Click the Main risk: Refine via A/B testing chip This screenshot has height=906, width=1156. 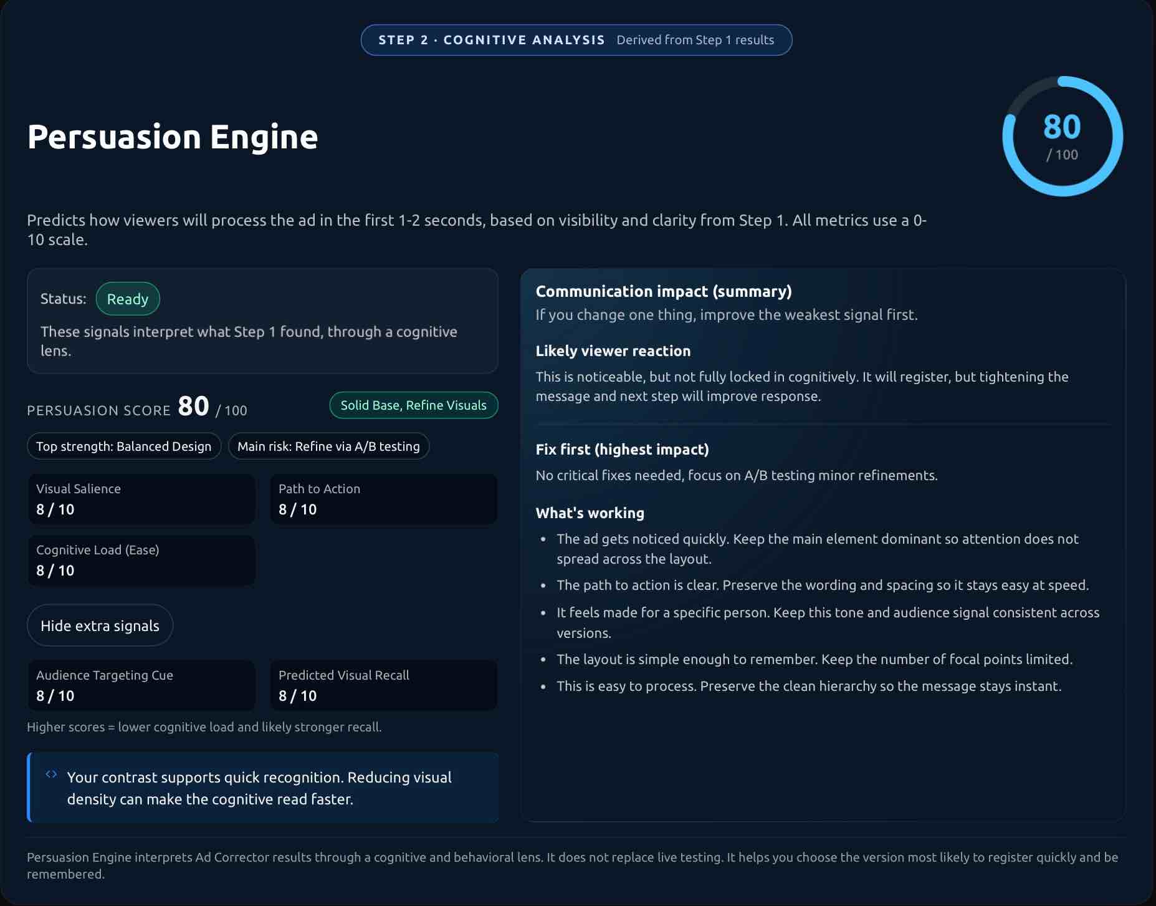tap(328, 446)
